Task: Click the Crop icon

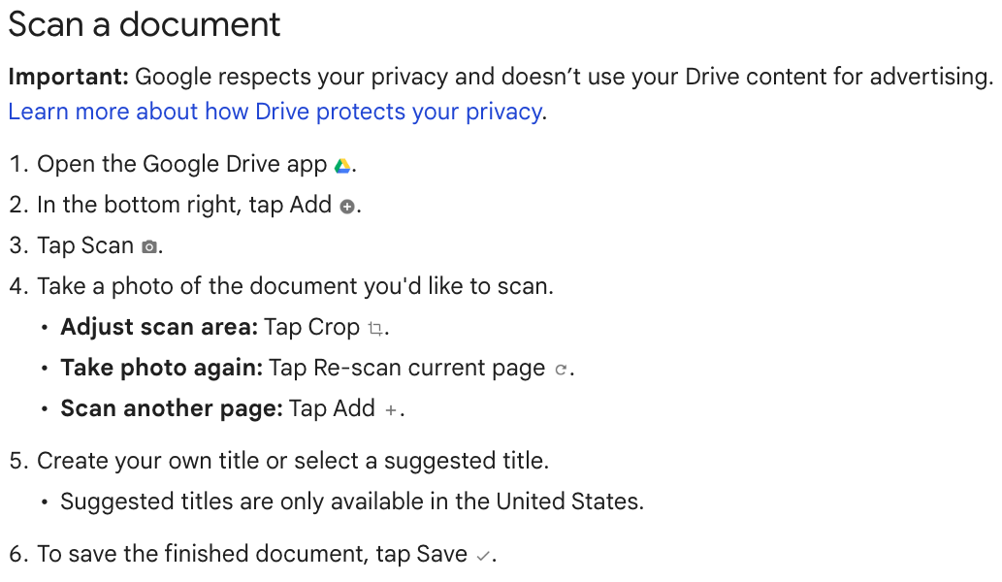Action: [x=375, y=329]
